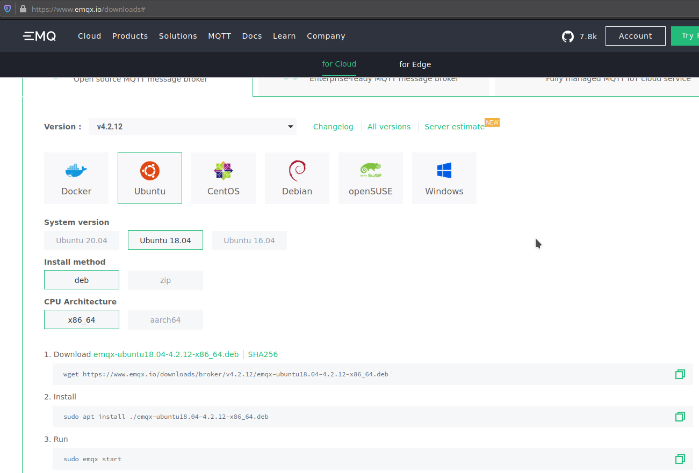The width and height of the screenshot is (699, 473).
Task: Click the browser address bar
Action: pos(215,9)
